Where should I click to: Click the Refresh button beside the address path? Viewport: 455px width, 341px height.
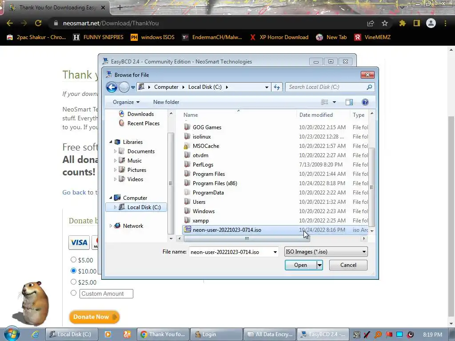[x=276, y=87]
